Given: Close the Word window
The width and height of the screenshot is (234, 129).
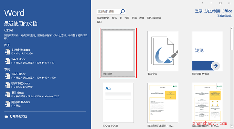Looking at the screenshot, I should [x=230, y=3].
